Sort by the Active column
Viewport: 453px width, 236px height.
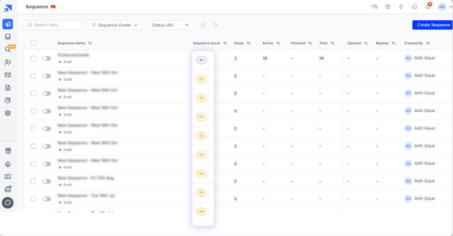(278, 43)
